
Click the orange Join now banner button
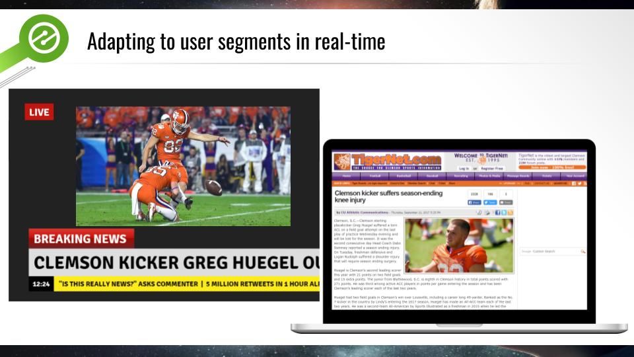coord(552,167)
